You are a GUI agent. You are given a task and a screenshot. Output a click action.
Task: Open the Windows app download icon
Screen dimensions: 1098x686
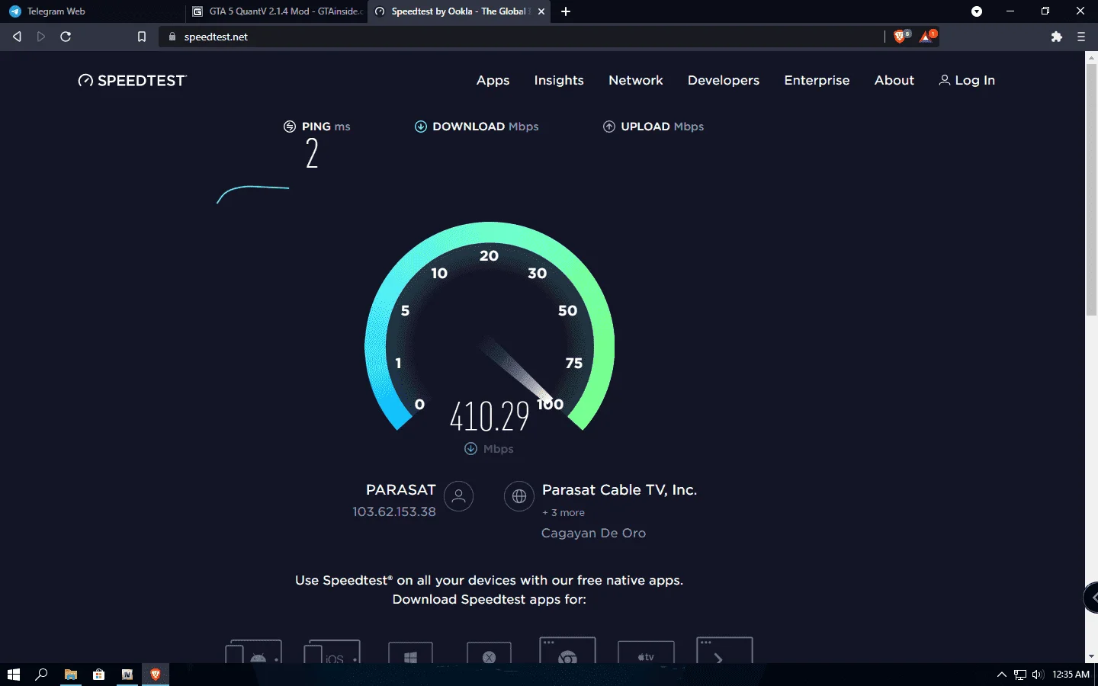point(410,652)
